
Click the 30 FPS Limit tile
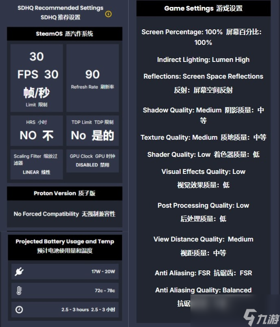click(37, 78)
